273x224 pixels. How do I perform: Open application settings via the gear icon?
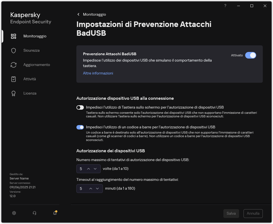click(14, 213)
